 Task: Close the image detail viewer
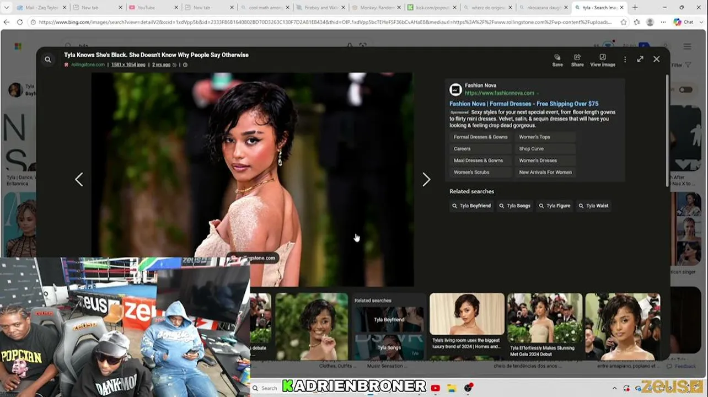(656, 59)
